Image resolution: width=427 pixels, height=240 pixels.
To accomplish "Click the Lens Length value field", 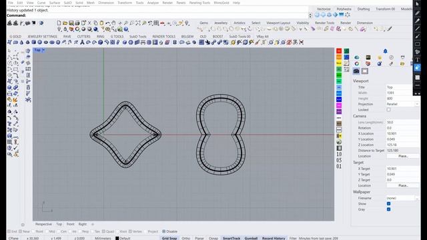I will pos(402,123).
